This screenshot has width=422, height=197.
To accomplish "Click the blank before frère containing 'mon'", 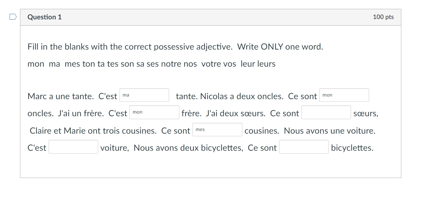I will click(154, 112).
